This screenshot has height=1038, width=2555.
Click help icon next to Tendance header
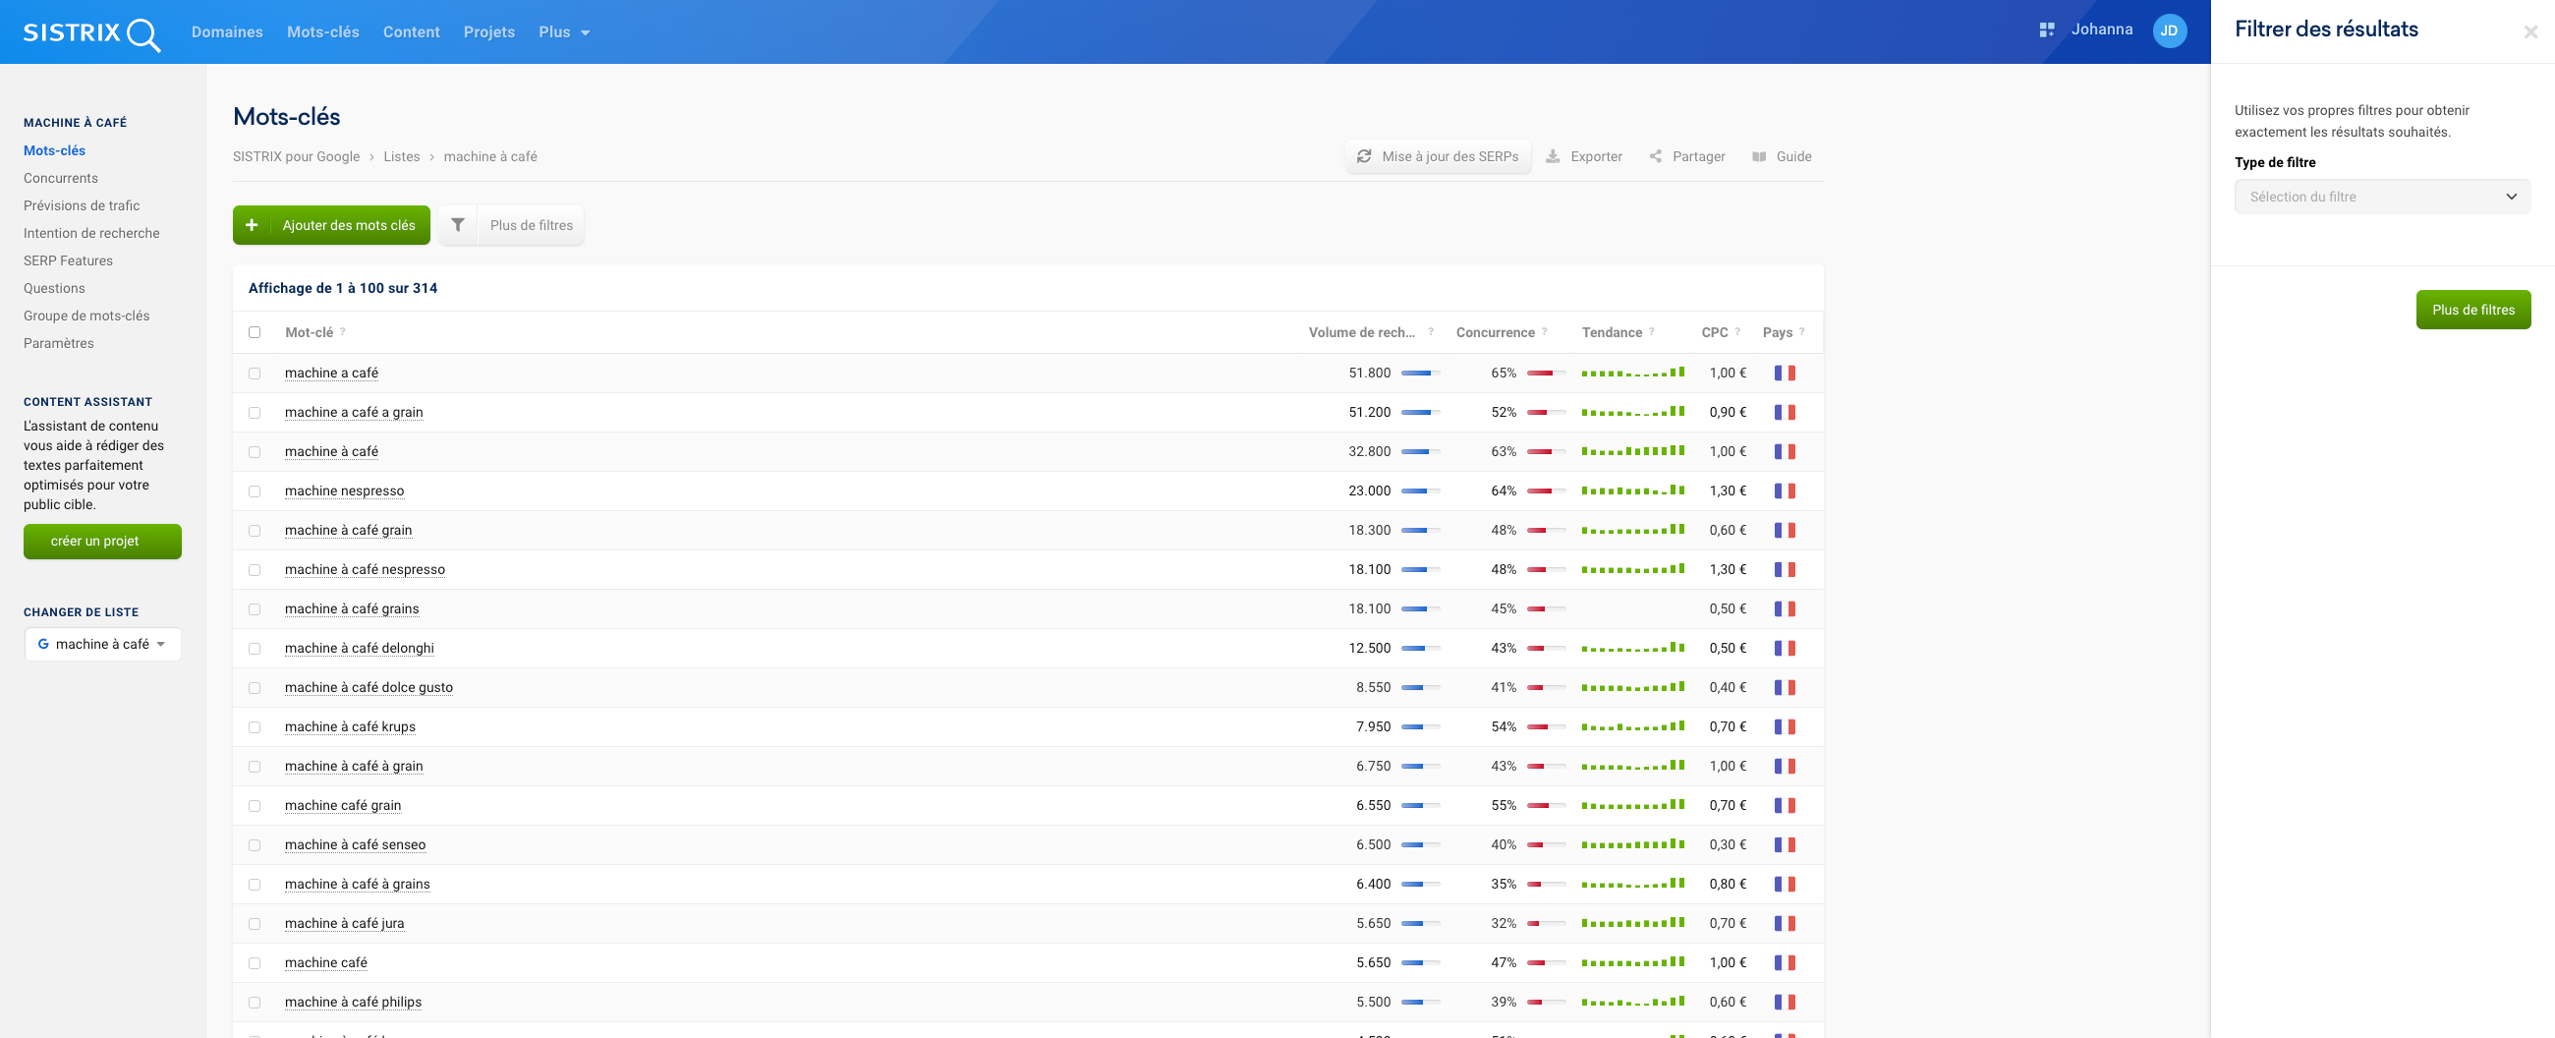point(1652,331)
